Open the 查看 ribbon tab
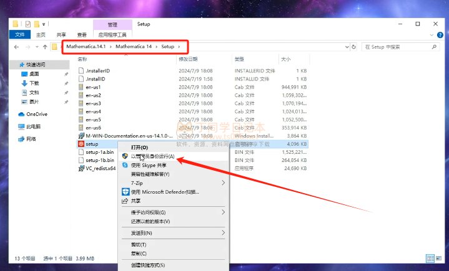This screenshot has height=271, width=449. click(x=82, y=34)
